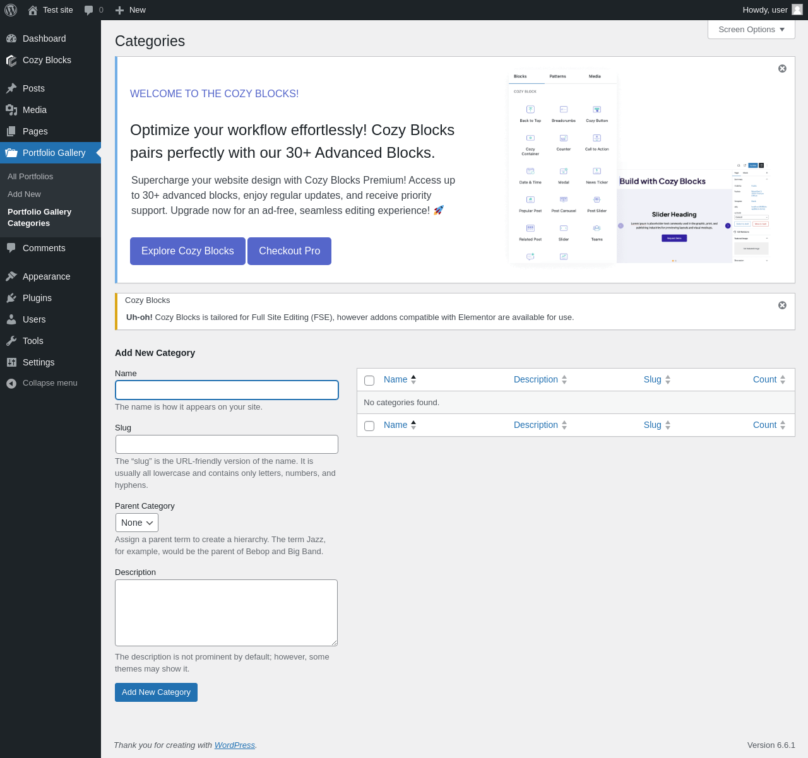Click the plus New icon in admin bar
This screenshot has height=758, width=808.
pos(119,10)
